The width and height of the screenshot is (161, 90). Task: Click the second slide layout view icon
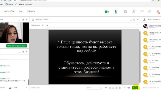[120, 88]
